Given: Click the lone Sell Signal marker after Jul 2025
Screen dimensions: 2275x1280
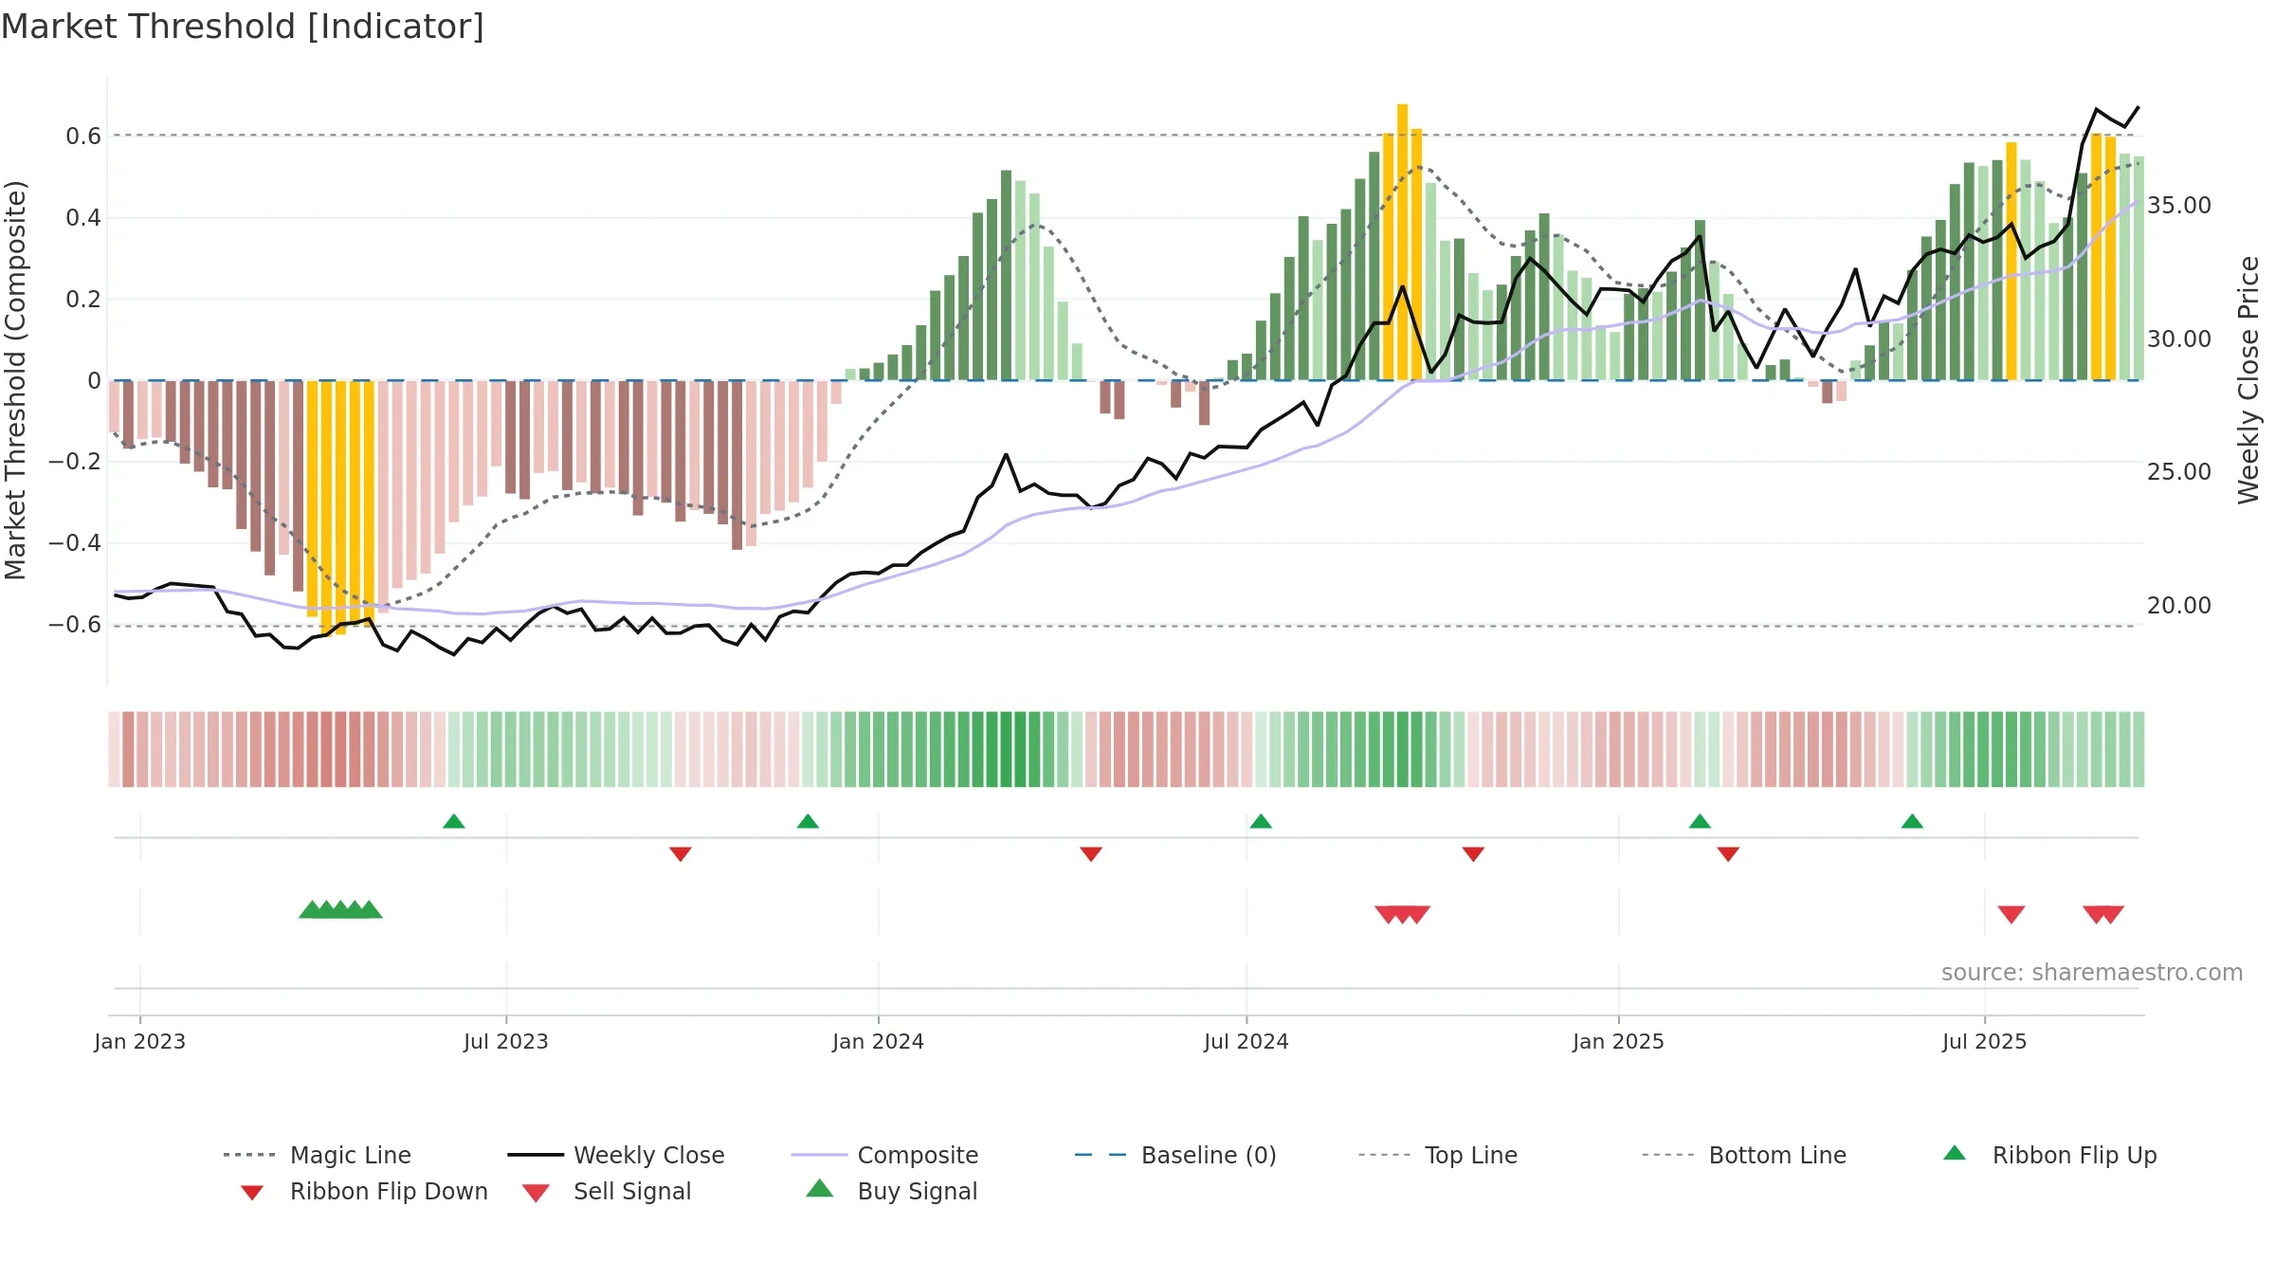Looking at the screenshot, I should [2011, 914].
